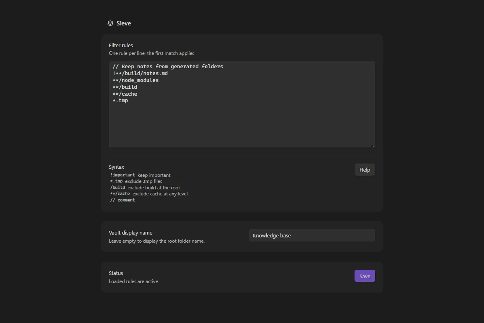The height and width of the screenshot is (323, 484).
Task: Click the '/build' syntax example
Action: point(117,188)
